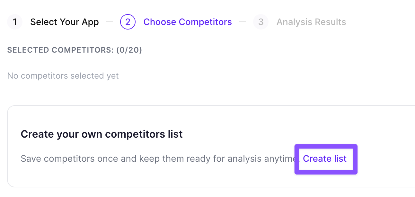Image resolution: width=415 pixels, height=197 pixels.
Task: Click the dash separator after Select Your App
Action: tap(109, 22)
